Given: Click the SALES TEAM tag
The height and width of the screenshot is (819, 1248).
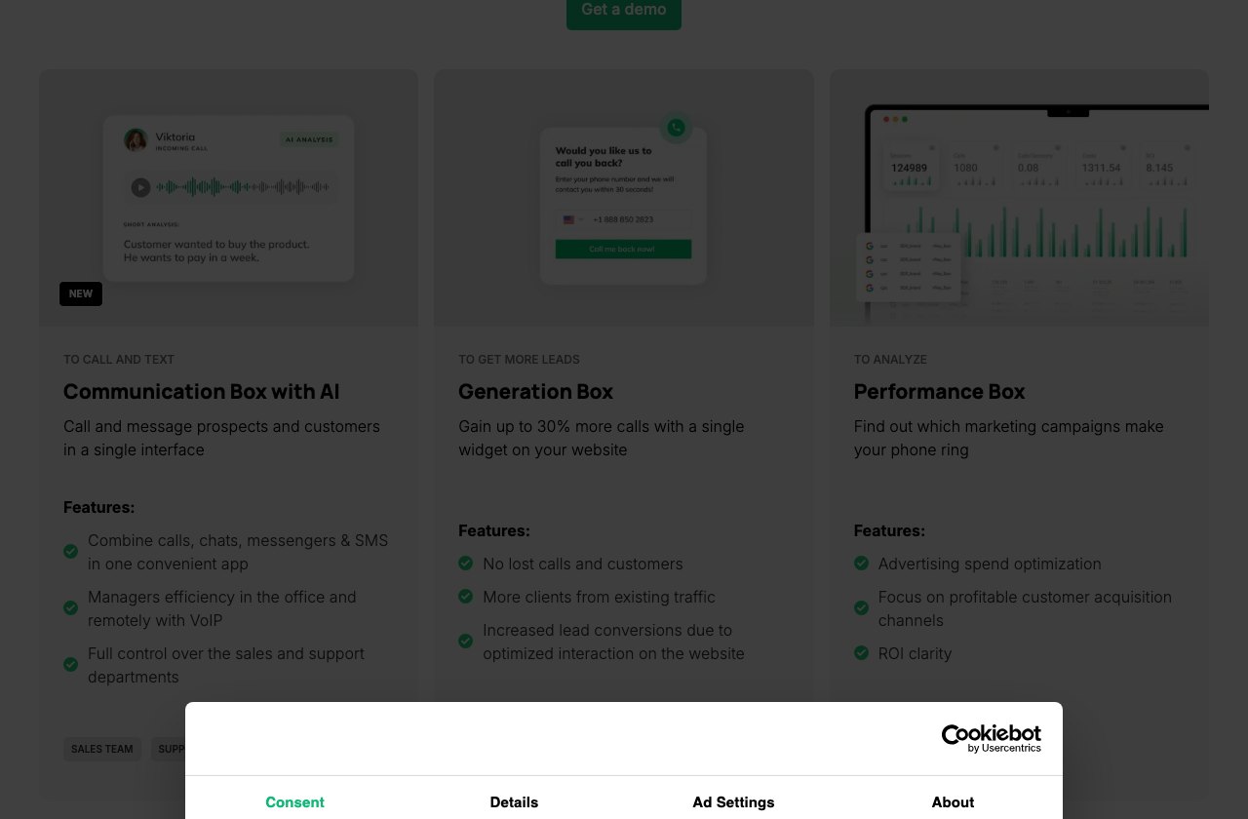Looking at the screenshot, I should (x=102, y=749).
